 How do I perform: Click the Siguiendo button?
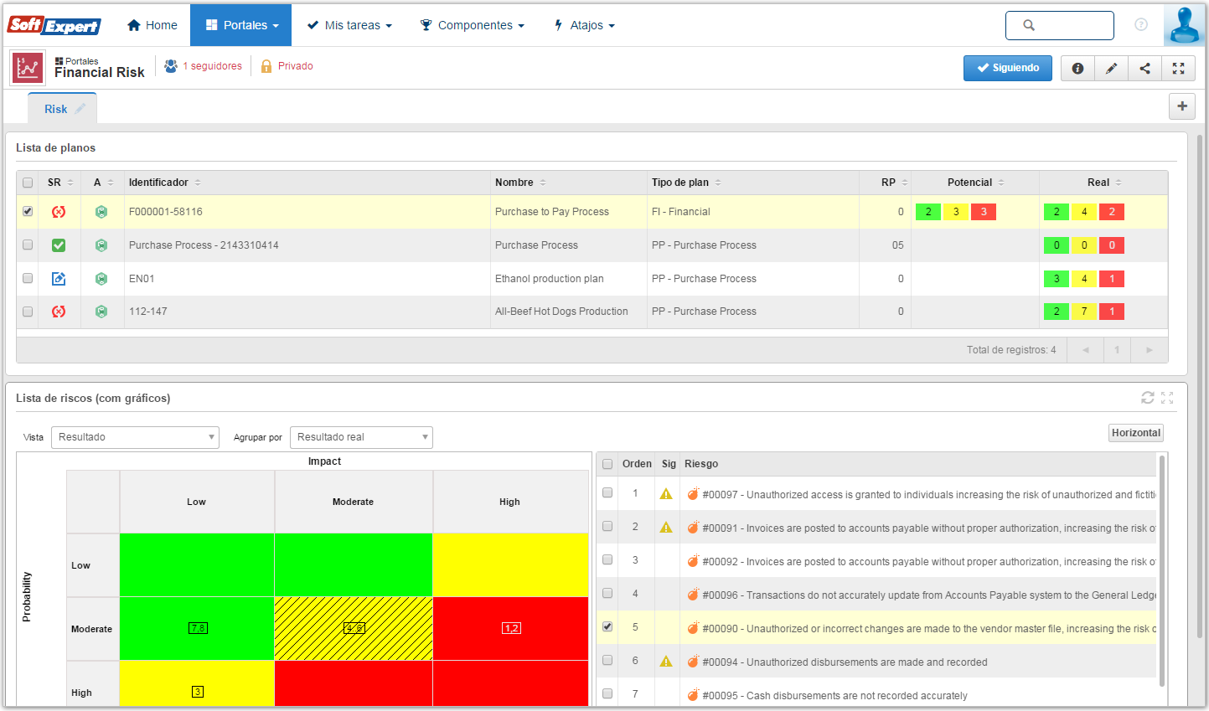point(1008,69)
